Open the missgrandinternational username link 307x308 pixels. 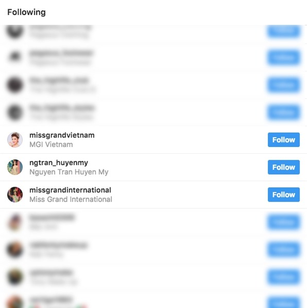click(x=70, y=190)
